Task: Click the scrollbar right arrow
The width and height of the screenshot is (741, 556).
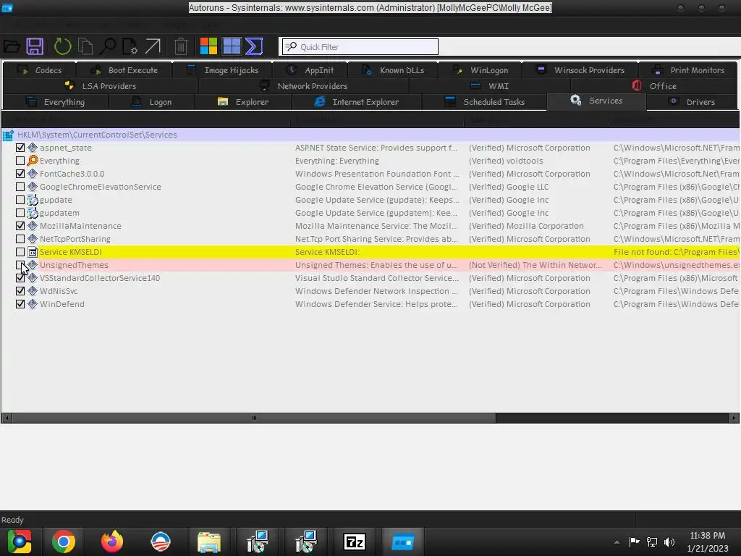Action: (x=734, y=418)
